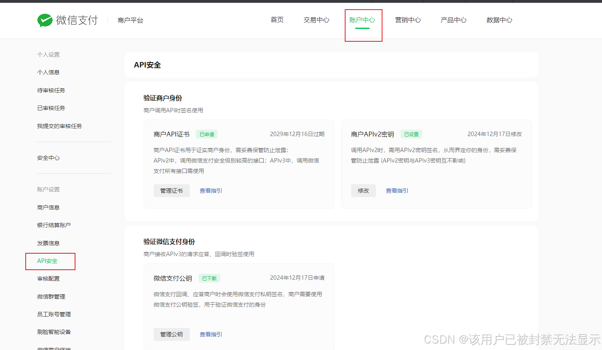Click the 个人设置 sidebar group label
The height and width of the screenshot is (350, 602).
coord(49,55)
